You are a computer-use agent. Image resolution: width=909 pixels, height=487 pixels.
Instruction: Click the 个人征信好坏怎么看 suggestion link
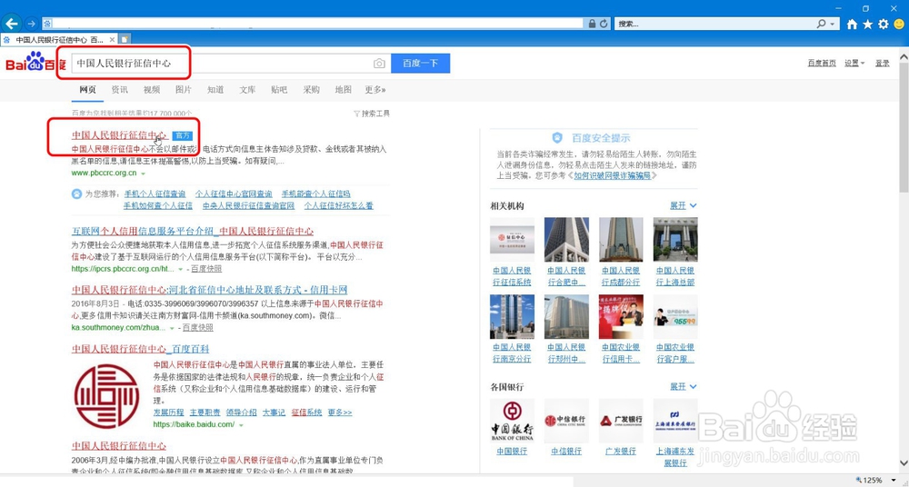338,205
